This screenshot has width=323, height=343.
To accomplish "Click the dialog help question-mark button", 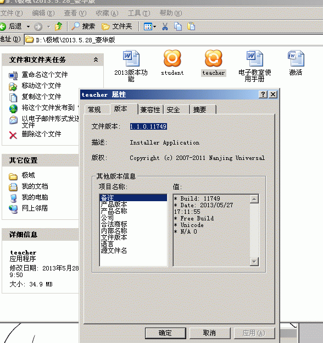I will click(x=263, y=95).
